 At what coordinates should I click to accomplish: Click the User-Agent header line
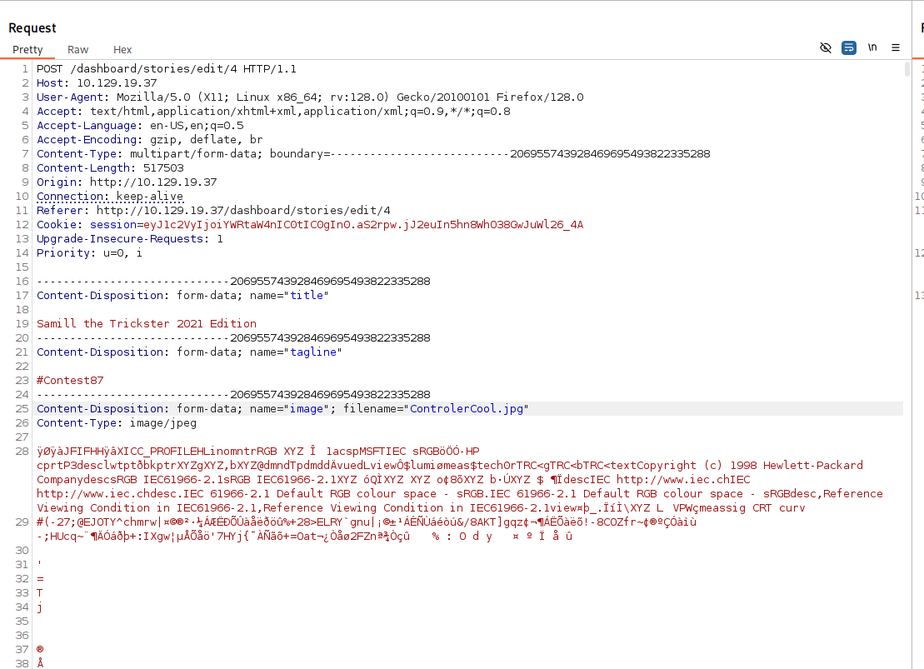tap(308, 97)
